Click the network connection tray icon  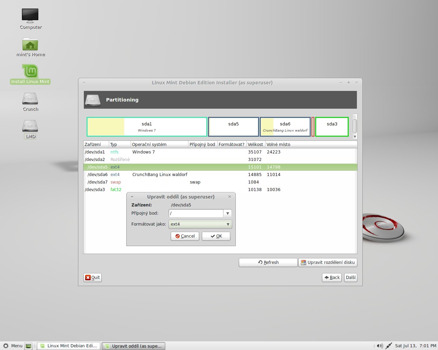pyautogui.click(x=388, y=346)
